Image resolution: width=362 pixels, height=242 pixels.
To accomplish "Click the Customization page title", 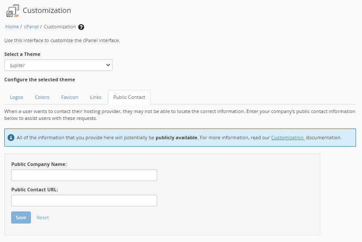I will coord(47,10).
